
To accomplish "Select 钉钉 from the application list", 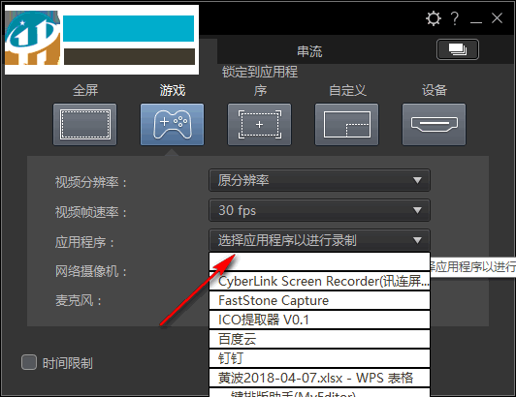I will tap(319, 358).
